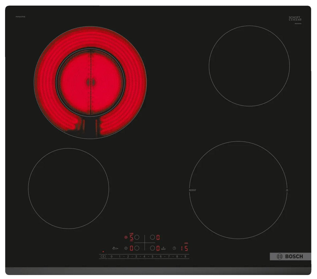Expand the BOOST label inside the front-right ring
Screen dimensions: 317x279
[x=192, y=190]
